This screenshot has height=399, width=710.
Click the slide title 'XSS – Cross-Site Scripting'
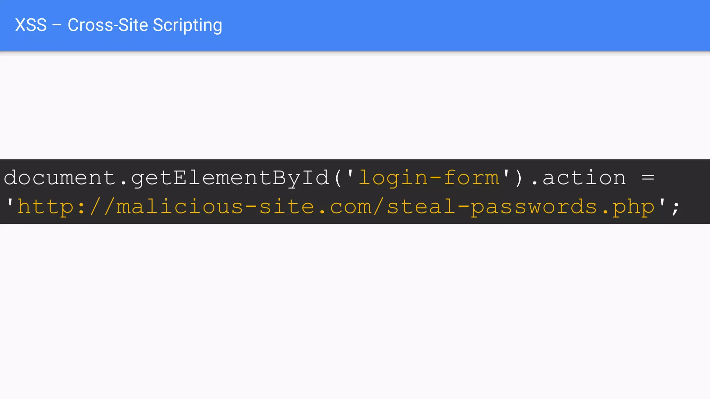pyautogui.click(x=119, y=25)
